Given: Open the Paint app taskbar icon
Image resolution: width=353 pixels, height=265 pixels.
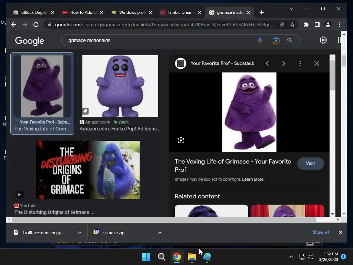Looking at the screenshot, I should [207, 257].
